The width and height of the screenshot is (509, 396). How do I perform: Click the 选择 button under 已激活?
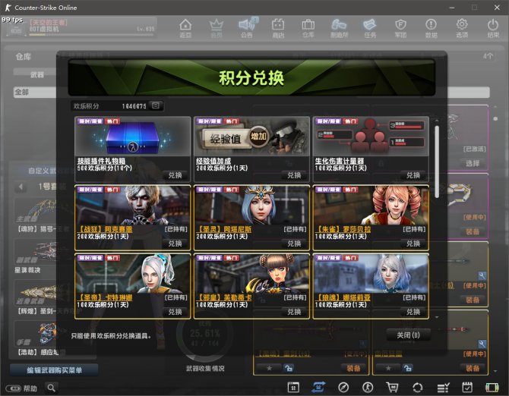[473, 163]
